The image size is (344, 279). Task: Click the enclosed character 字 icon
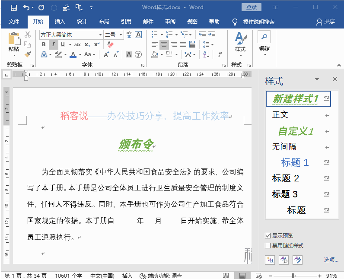click(138, 54)
